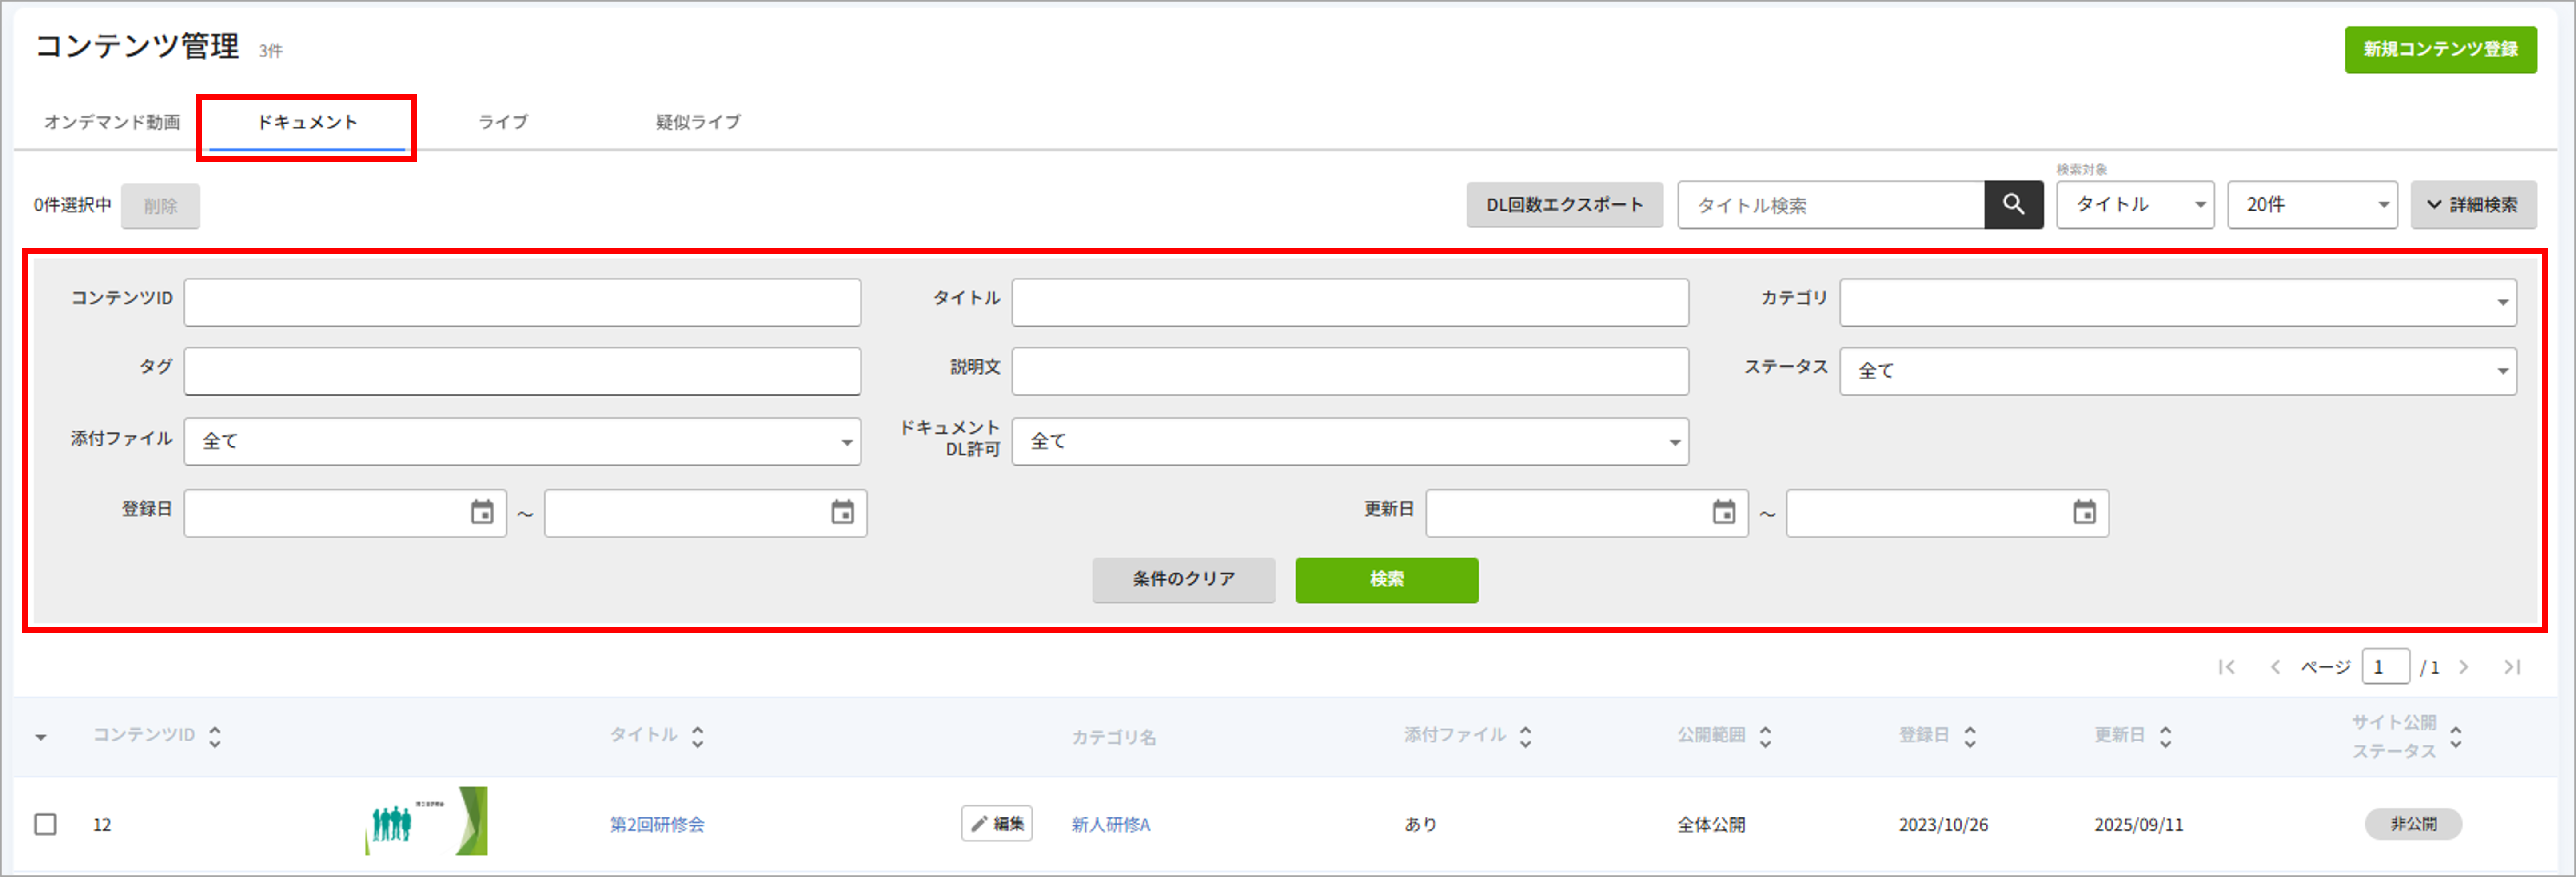Open the カテゴリ dropdown
This screenshot has height=877, width=2576.
[2178, 302]
